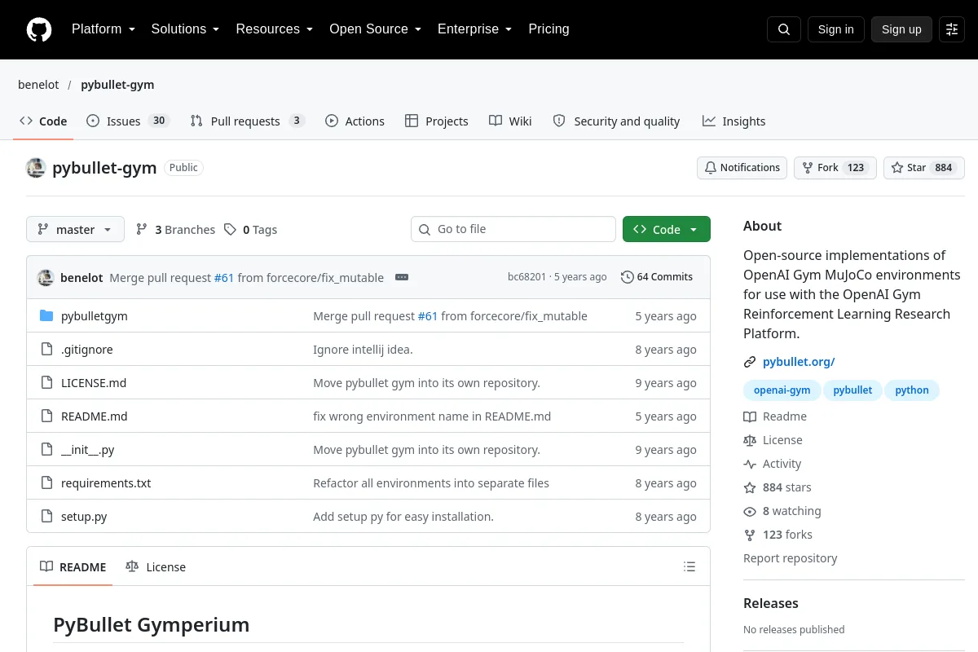Open the requirements.txt file
Viewport: 978px width, 652px height.
pyautogui.click(x=106, y=483)
